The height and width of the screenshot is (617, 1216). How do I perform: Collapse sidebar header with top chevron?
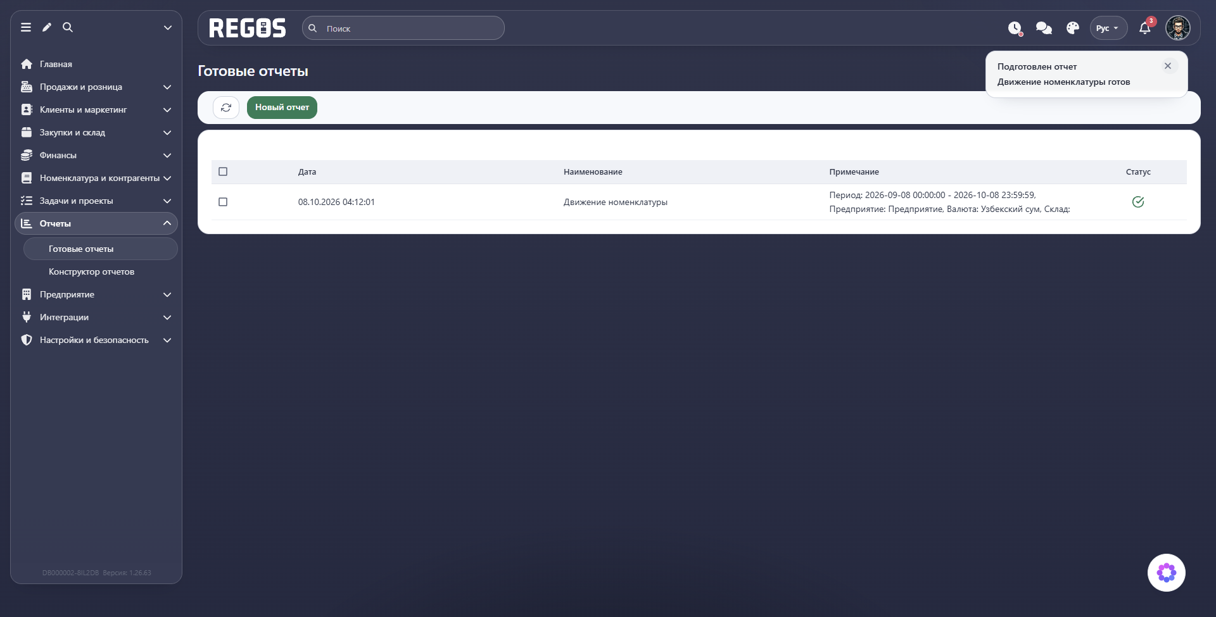(168, 28)
